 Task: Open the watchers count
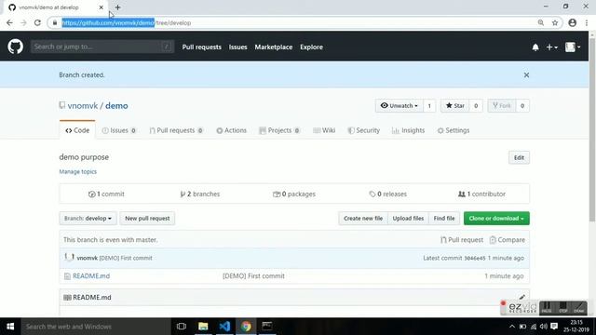pyautogui.click(x=429, y=105)
